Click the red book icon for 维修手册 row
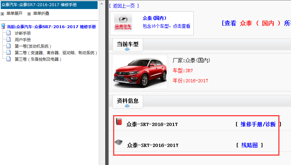291x165 pixels. pyautogui.click(x=119, y=122)
